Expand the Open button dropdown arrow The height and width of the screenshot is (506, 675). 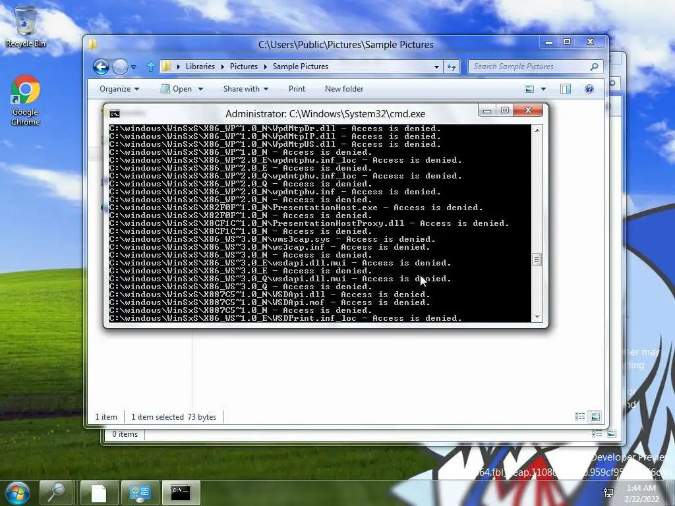pos(200,89)
